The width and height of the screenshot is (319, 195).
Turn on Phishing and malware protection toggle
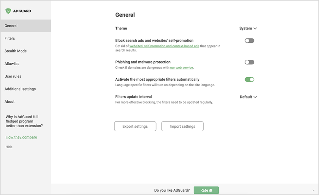pos(249,62)
